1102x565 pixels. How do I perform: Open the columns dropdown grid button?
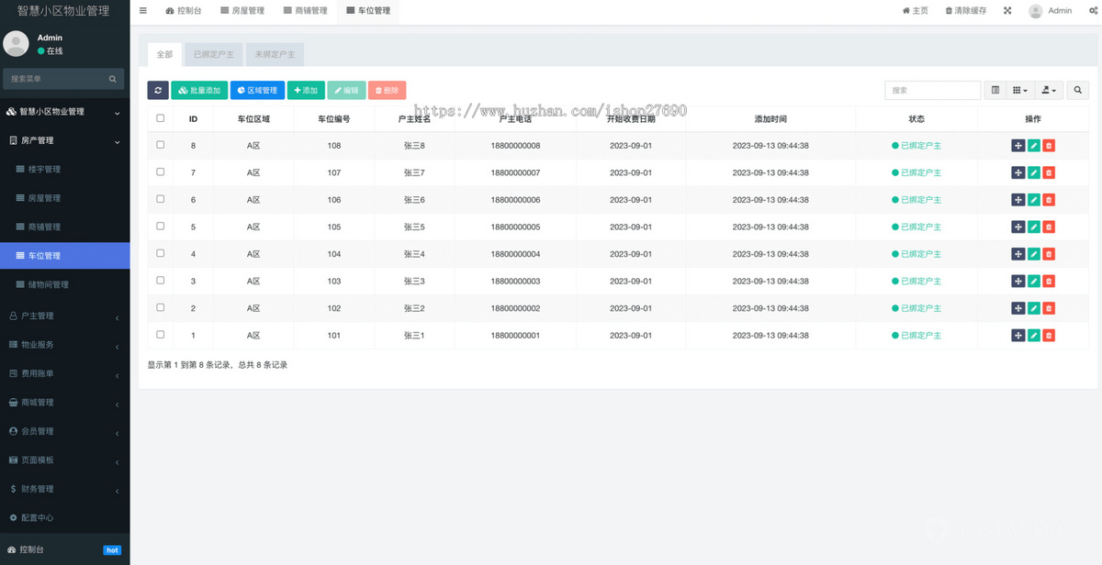[1020, 90]
